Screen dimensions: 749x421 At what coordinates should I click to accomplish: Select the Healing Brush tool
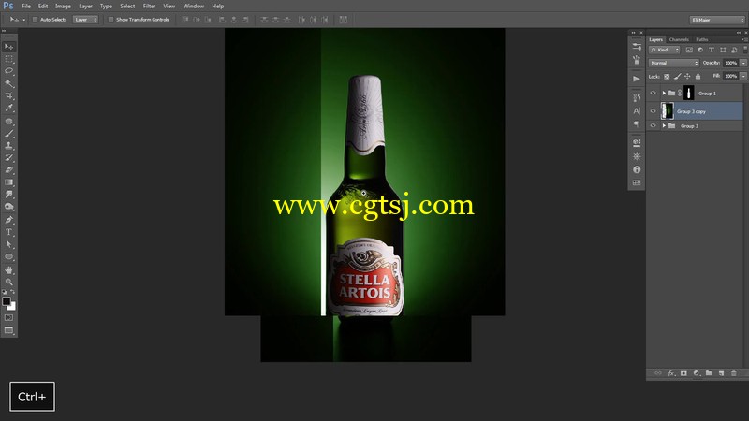point(8,122)
